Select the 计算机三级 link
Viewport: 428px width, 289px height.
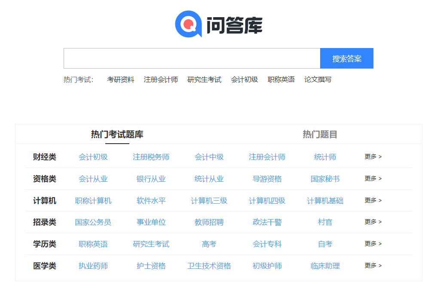click(209, 201)
